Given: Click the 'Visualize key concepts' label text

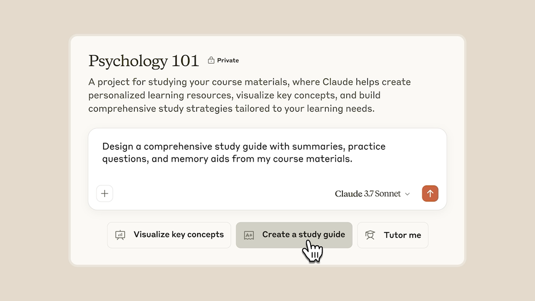Looking at the screenshot, I should pos(178,235).
